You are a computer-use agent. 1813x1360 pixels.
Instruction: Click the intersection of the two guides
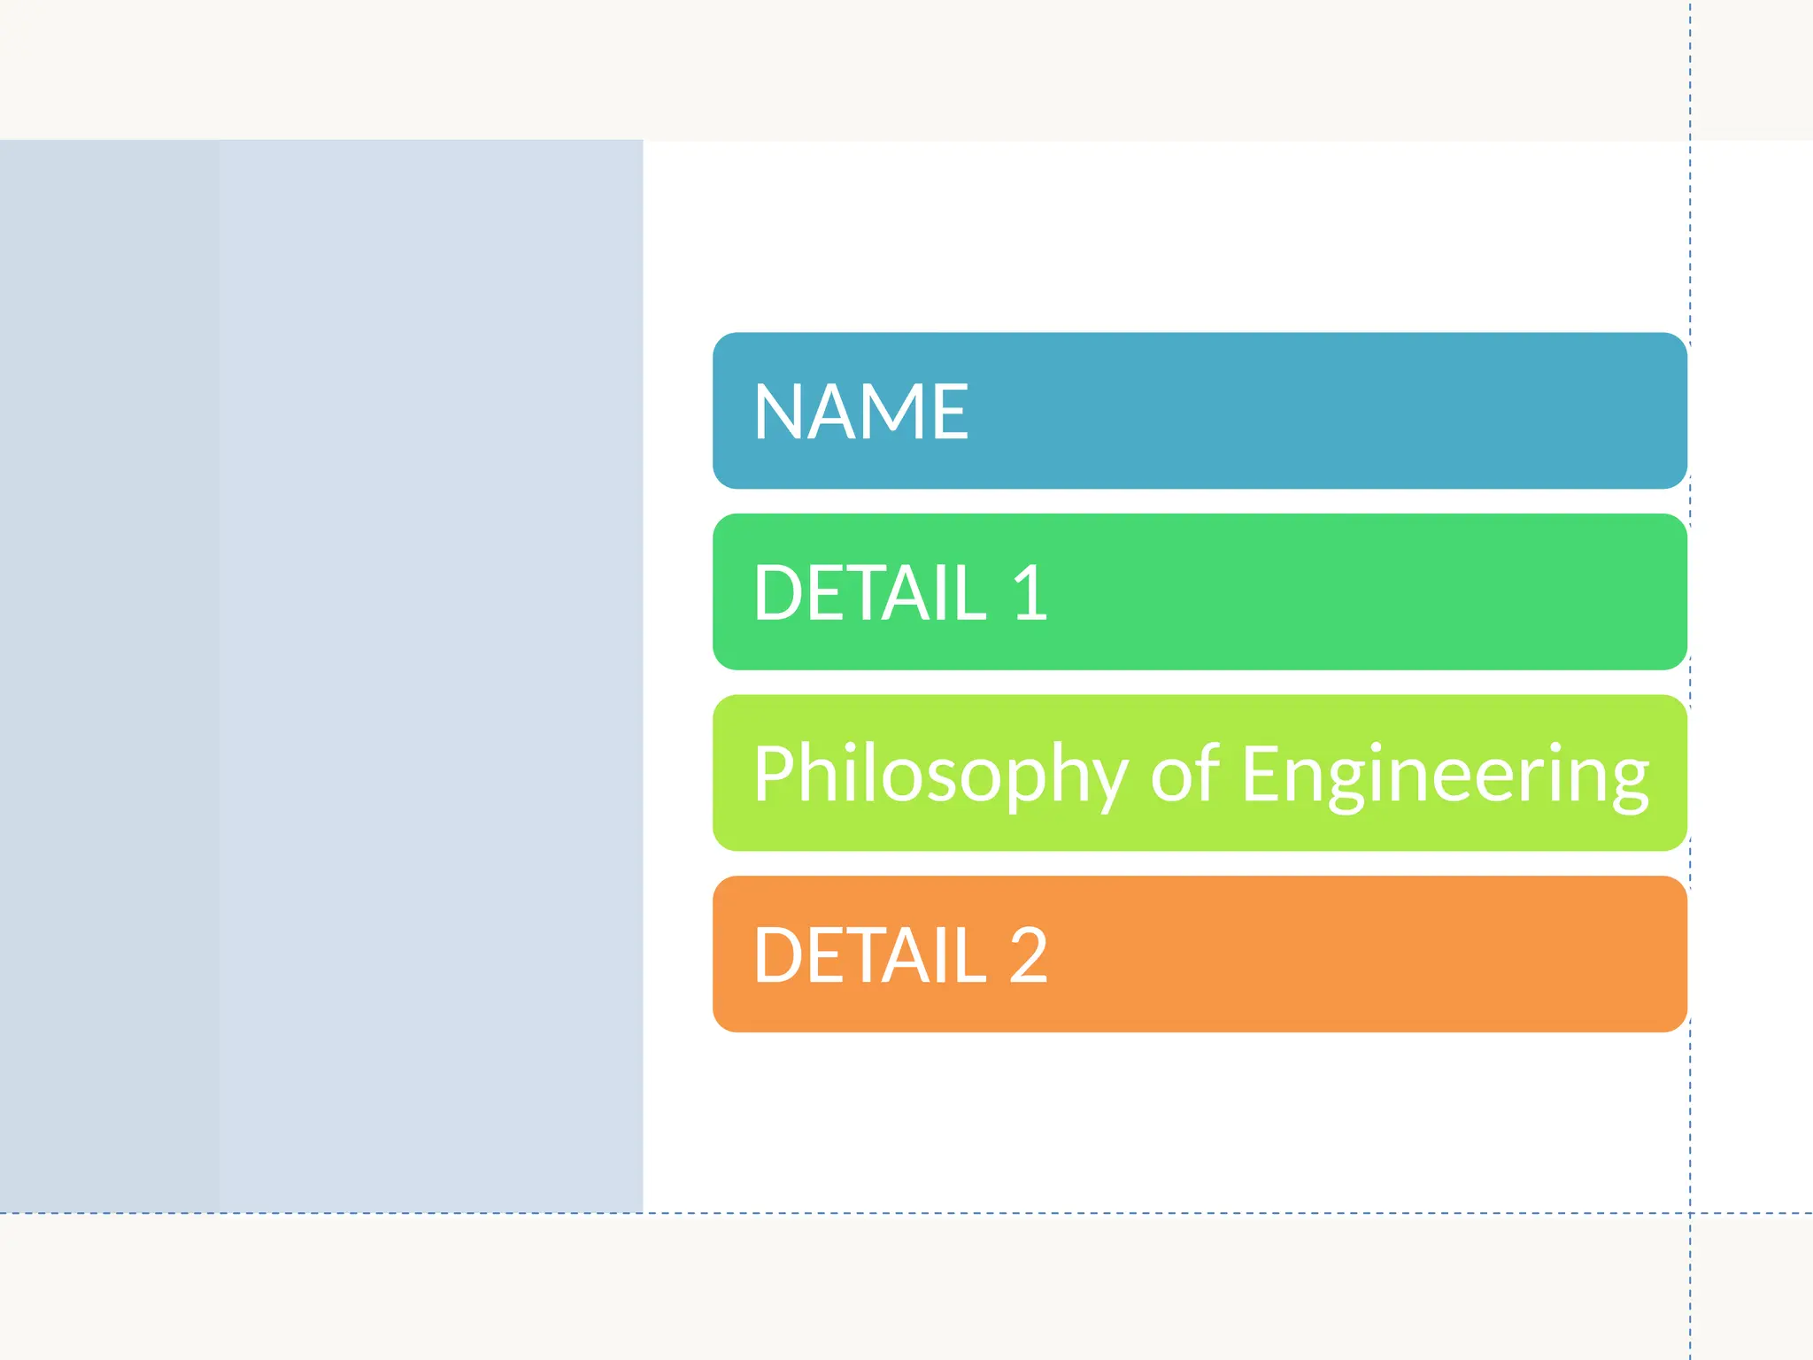(x=1690, y=1213)
